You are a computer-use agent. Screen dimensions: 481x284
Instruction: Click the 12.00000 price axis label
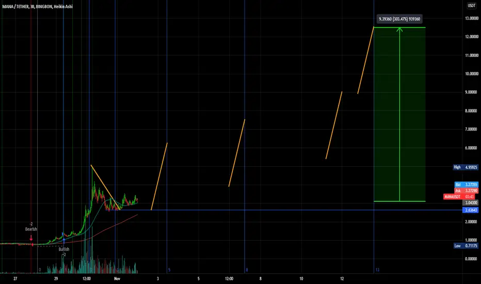pos(472,37)
